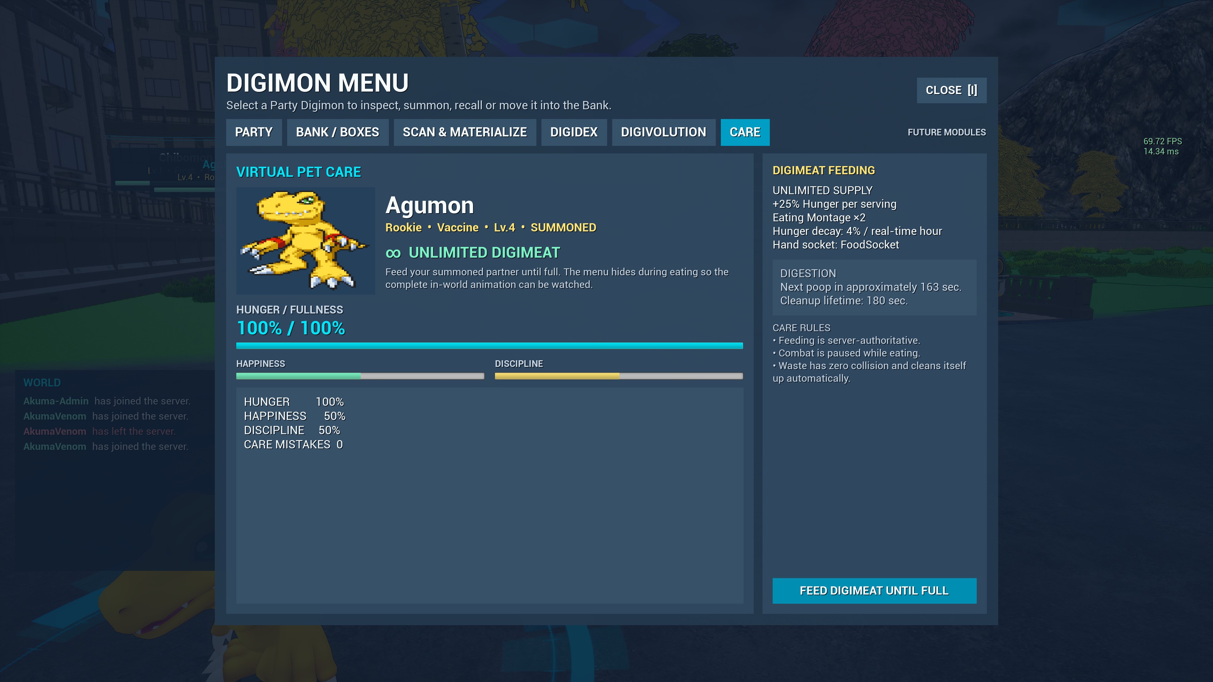Viewport: 1213px width, 682px height.
Task: Click the "HUNGER 100%" stats row
Action: click(294, 402)
